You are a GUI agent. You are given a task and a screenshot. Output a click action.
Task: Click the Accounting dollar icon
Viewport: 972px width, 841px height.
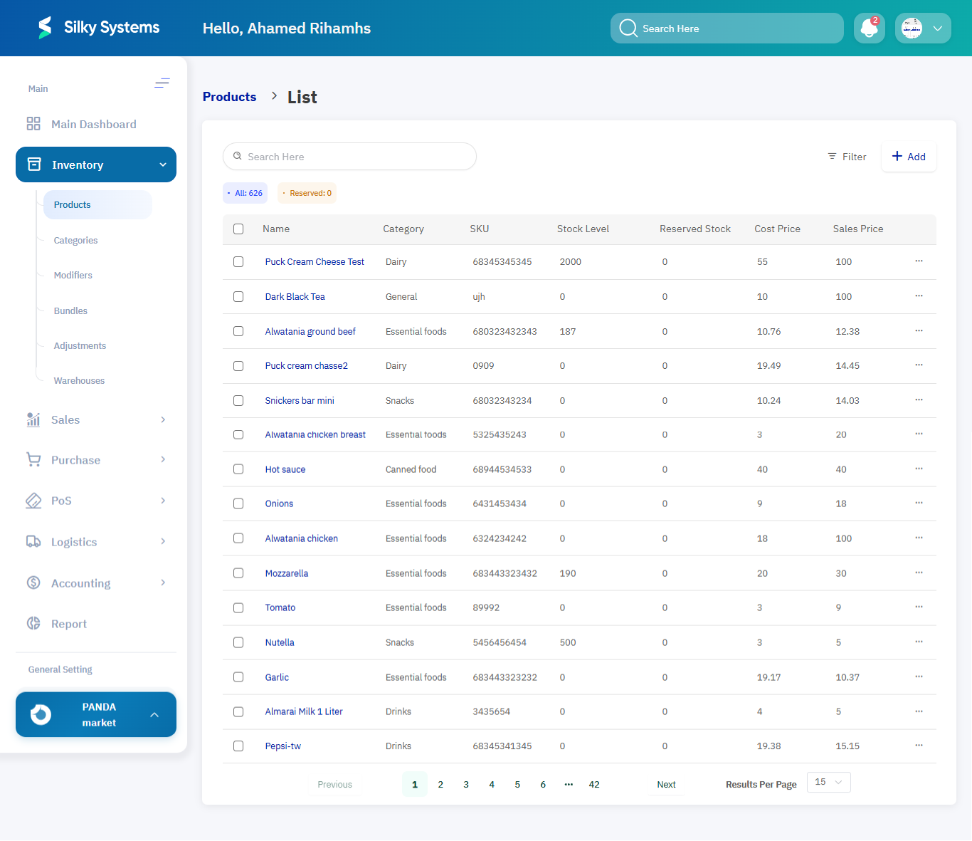pyautogui.click(x=33, y=583)
